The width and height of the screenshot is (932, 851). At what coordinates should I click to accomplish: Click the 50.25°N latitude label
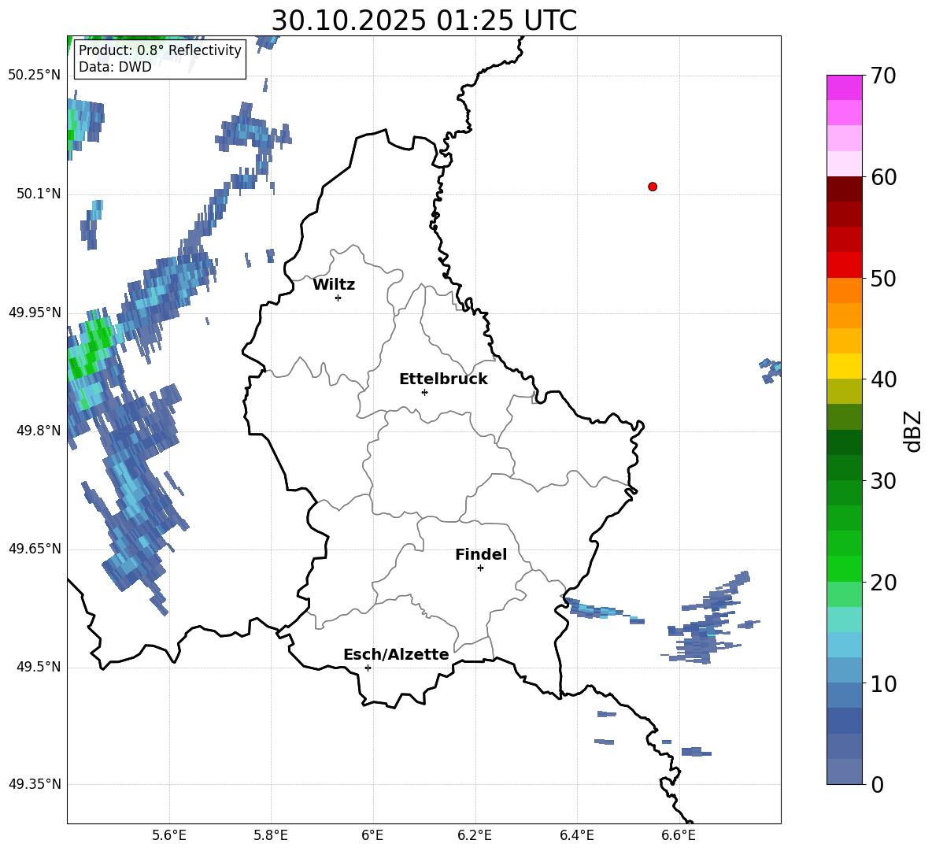[x=35, y=76]
